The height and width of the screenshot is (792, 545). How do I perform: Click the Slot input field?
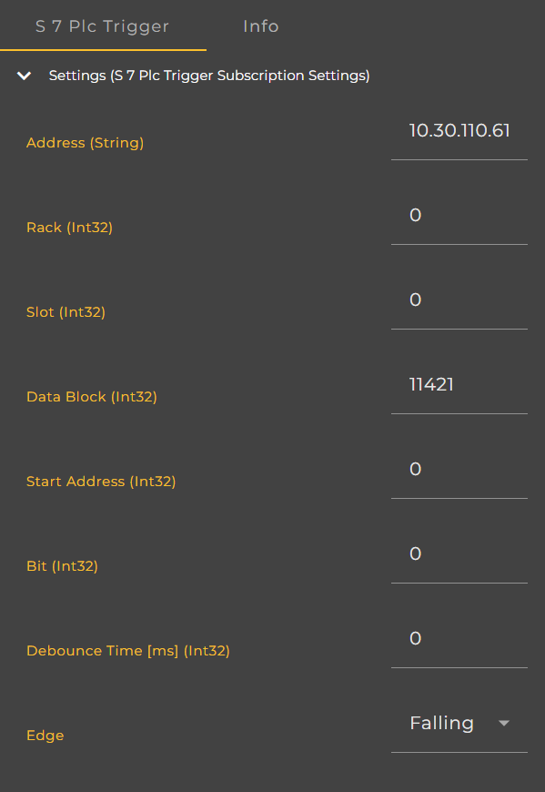click(x=459, y=300)
